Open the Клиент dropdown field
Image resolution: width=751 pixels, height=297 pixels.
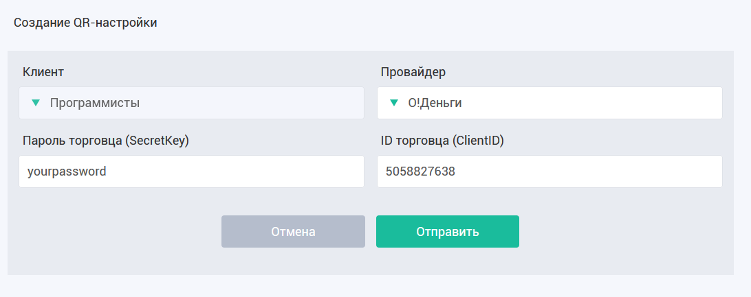coord(192,103)
